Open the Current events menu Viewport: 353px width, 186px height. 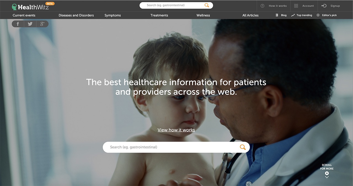click(x=24, y=15)
